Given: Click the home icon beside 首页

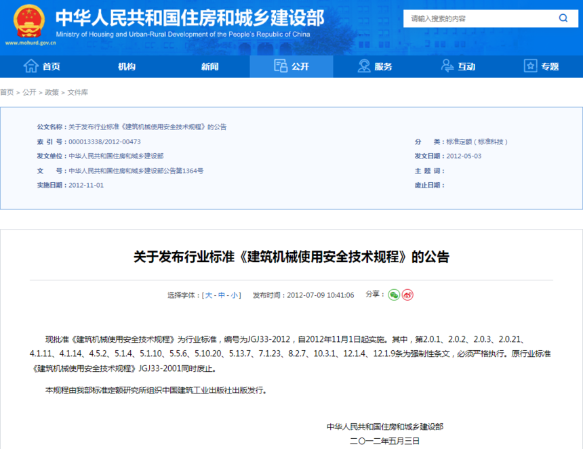Looking at the screenshot, I should coord(31,66).
